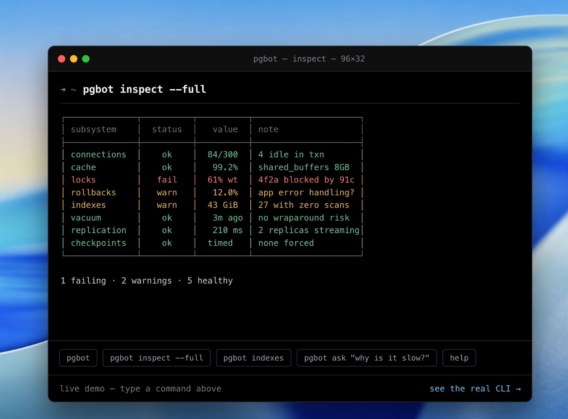This screenshot has height=419, width=568.
Task: Click the 'fail' status for locks
Action: tap(167, 180)
